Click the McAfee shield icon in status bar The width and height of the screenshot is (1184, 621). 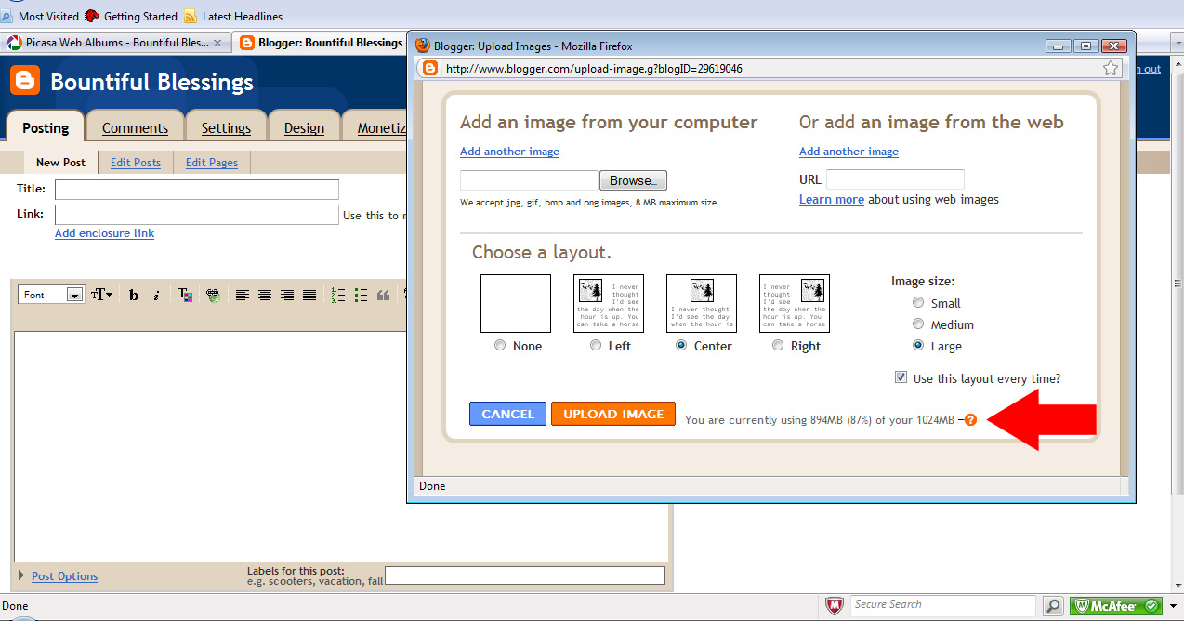835,605
